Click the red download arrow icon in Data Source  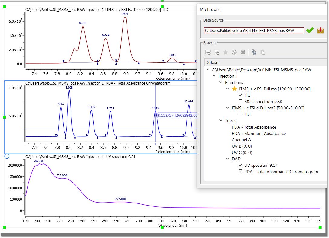click(321, 30)
